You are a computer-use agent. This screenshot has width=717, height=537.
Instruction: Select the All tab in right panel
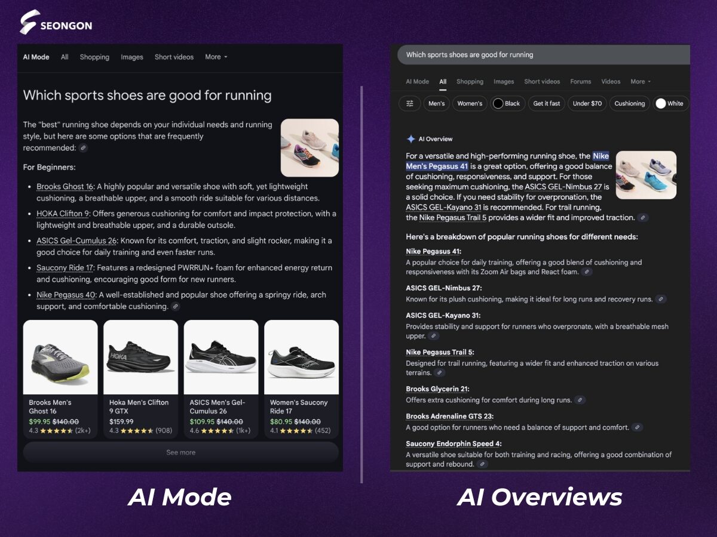443,82
